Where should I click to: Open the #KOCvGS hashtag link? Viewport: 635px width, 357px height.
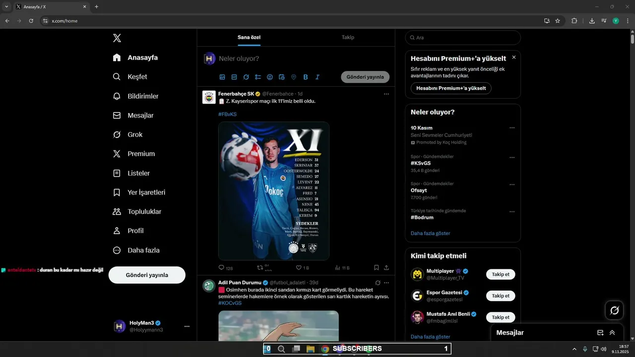[x=230, y=303]
